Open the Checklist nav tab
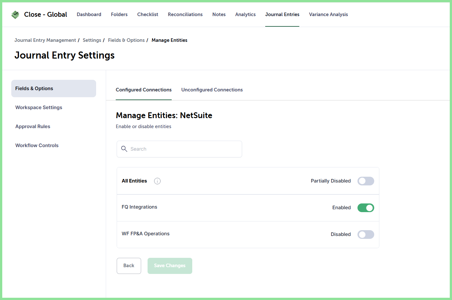Screen dimensions: 452x300 coord(148,14)
